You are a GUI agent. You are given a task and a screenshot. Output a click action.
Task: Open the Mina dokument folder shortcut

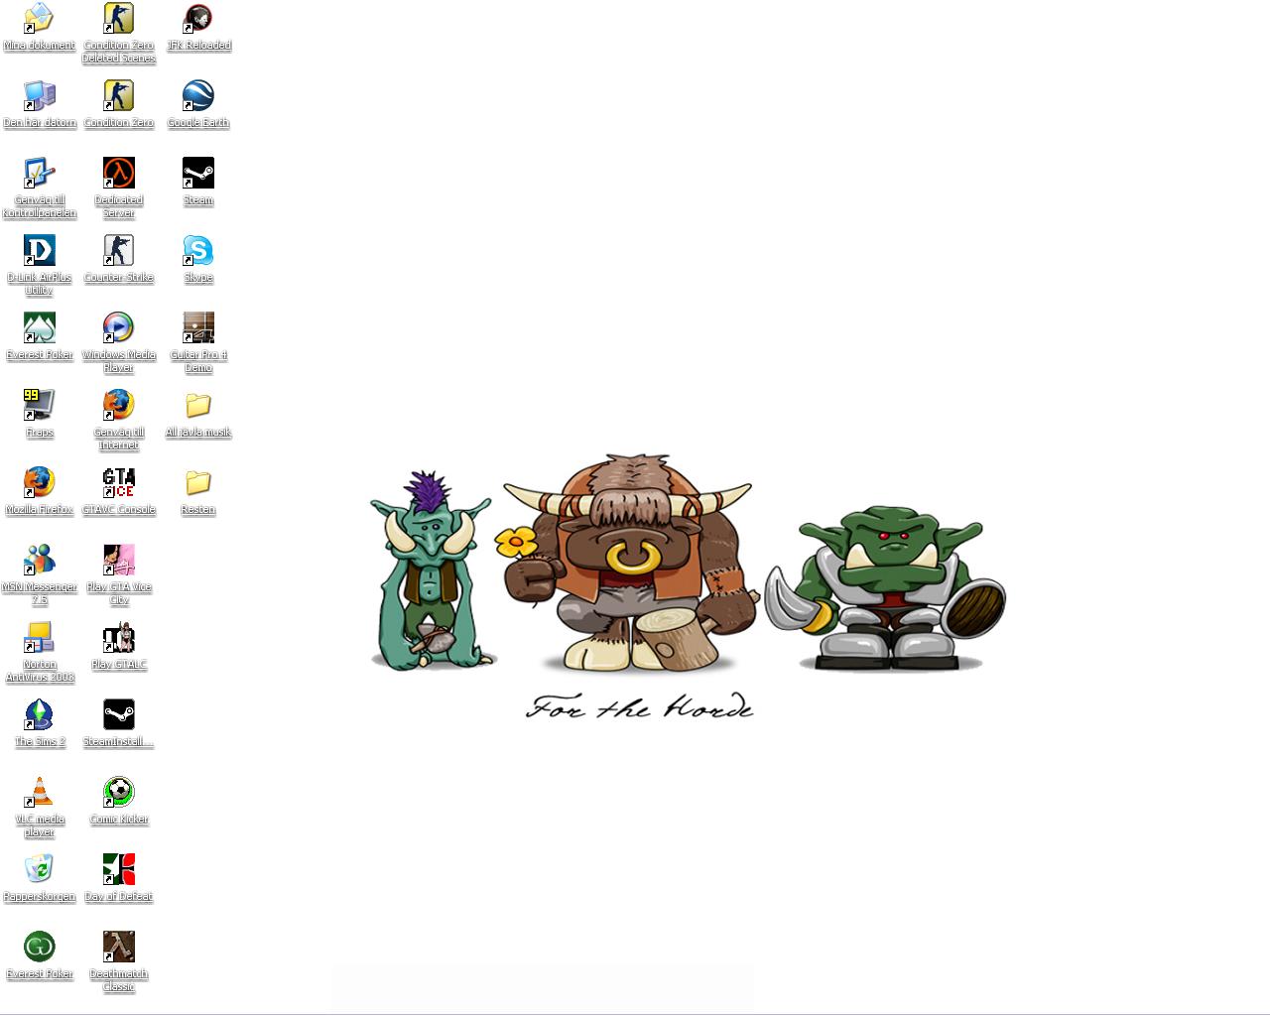click(x=40, y=18)
